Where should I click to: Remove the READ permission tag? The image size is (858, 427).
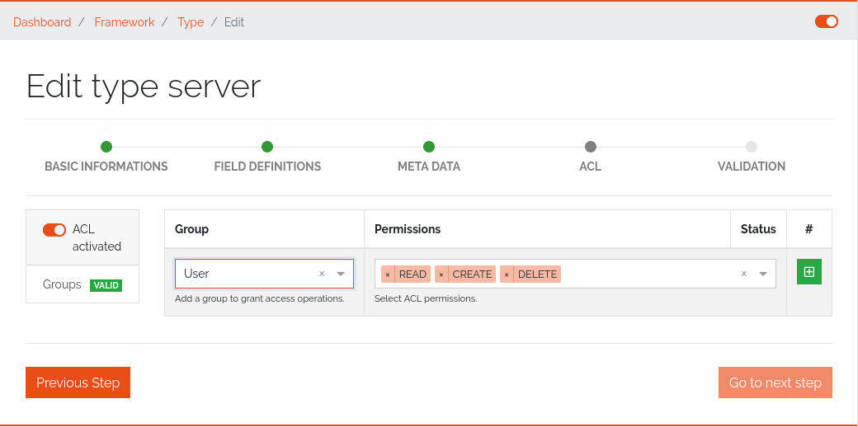point(388,274)
